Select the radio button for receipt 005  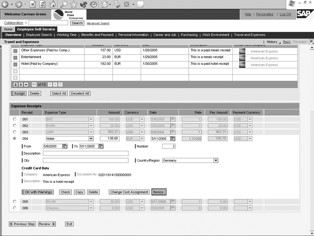coord(15,201)
